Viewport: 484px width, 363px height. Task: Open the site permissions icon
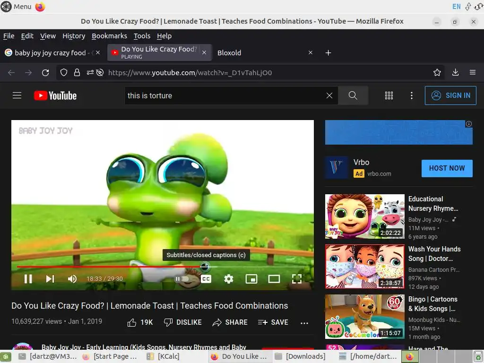point(90,72)
